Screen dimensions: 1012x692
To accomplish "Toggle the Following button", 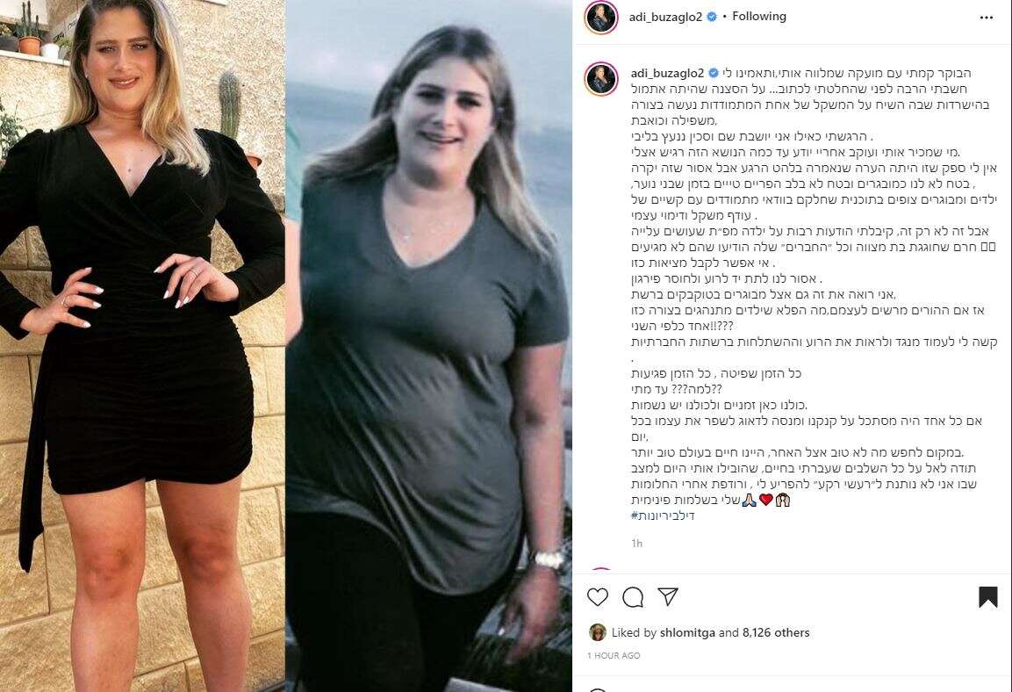I will pyautogui.click(x=759, y=17).
